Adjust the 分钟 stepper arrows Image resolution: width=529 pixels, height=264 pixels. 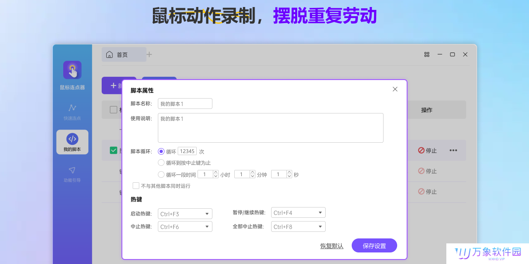(x=253, y=174)
